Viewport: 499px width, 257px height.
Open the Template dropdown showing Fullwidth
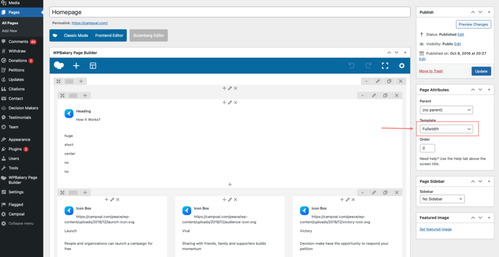pyautogui.click(x=446, y=129)
